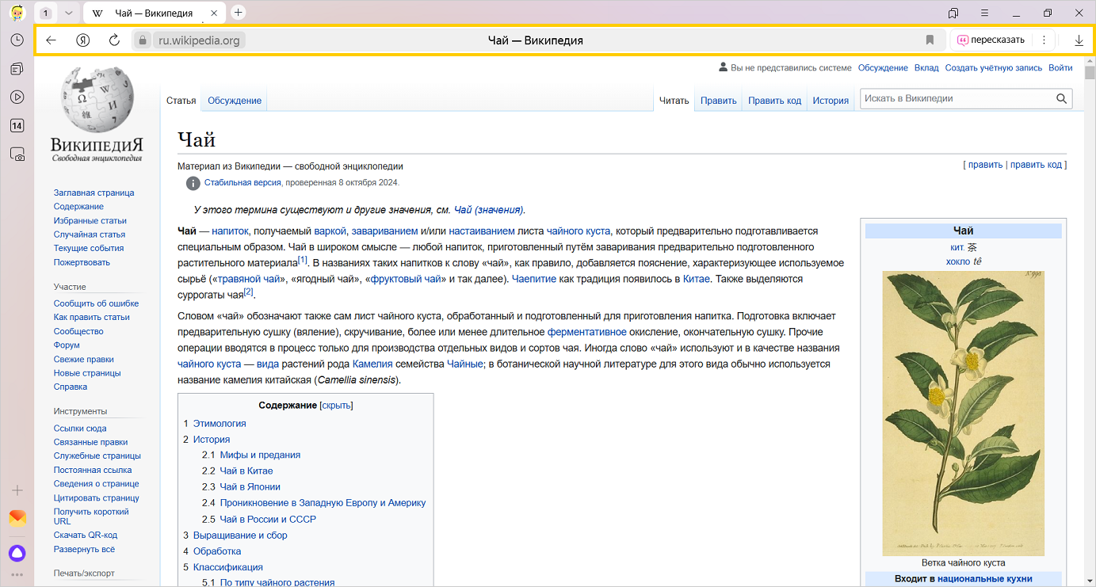Open the notes/tabs panel icon in sidebar

pyautogui.click(x=17, y=69)
